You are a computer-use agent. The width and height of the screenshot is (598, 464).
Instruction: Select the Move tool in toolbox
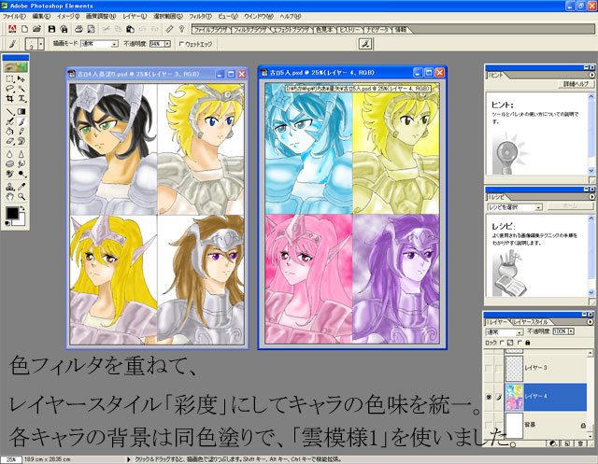pyautogui.click(x=21, y=78)
